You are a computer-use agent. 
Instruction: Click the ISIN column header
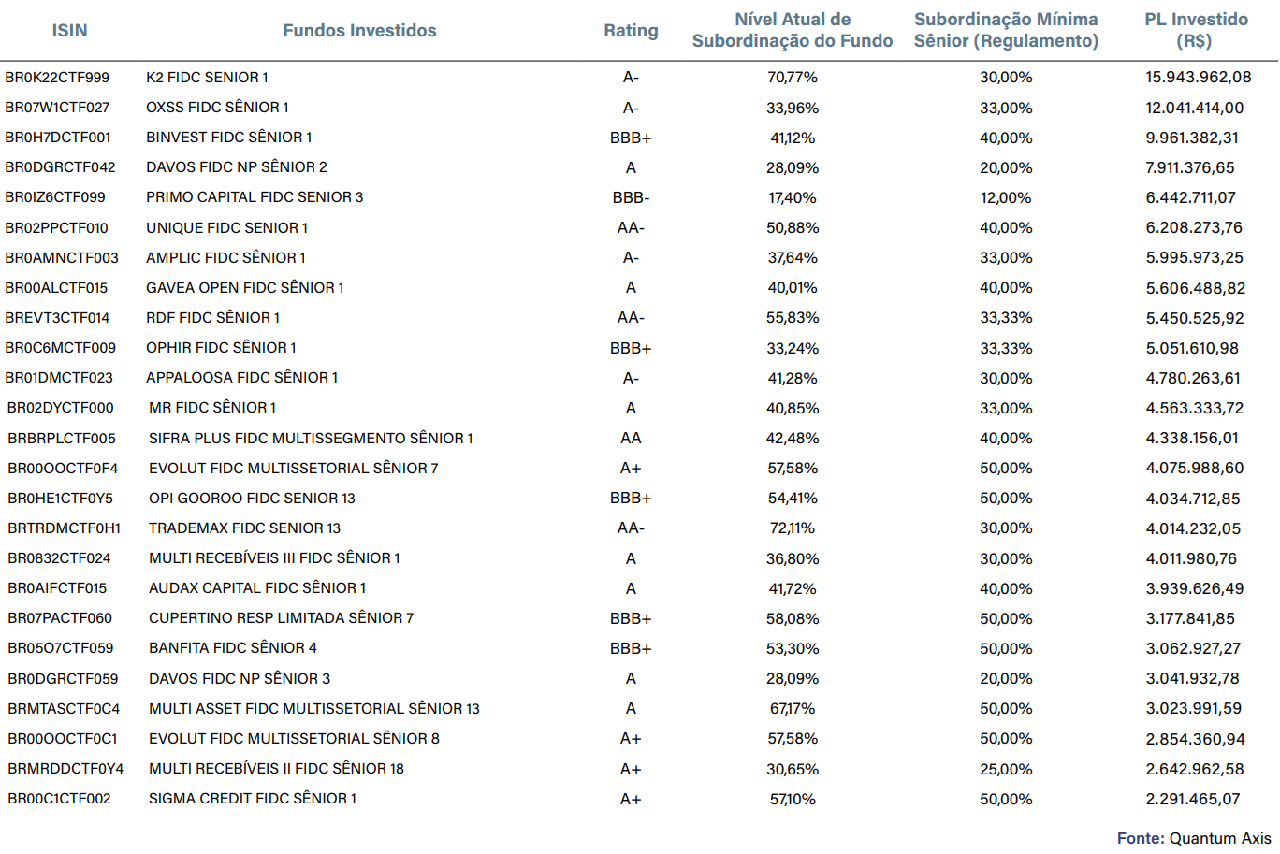pyautogui.click(x=69, y=31)
